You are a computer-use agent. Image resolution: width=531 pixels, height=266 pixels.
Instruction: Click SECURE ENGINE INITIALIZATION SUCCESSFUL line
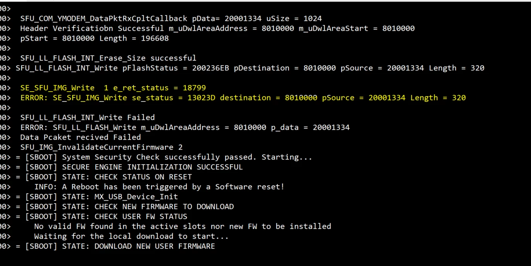(x=129, y=167)
